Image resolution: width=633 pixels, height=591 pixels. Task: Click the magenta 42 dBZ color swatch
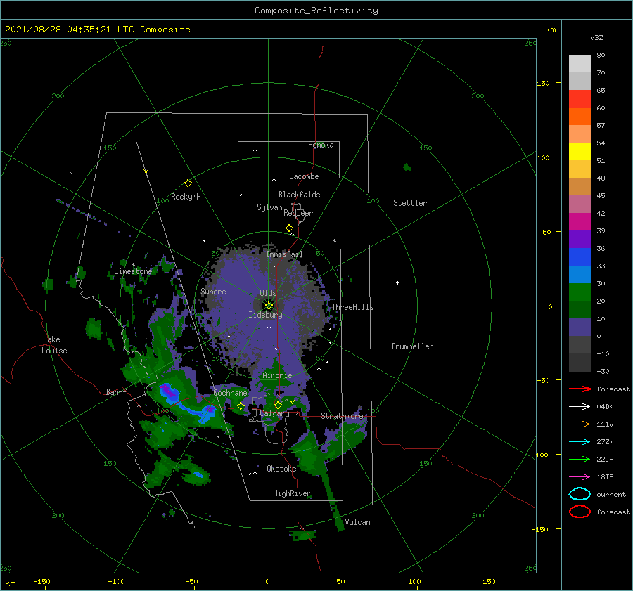[580, 222]
